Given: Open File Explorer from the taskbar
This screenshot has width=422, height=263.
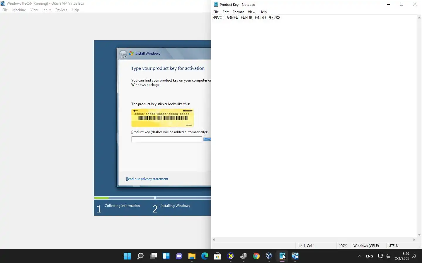Looking at the screenshot, I should [192, 256].
